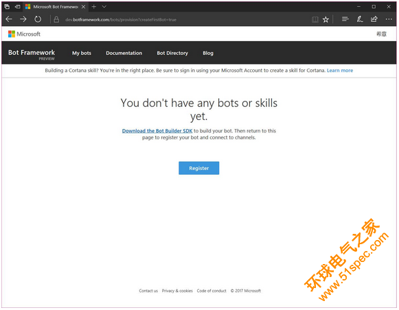Follow Download the Bot Builder SDK link
This screenshot has width=399, height=310.
pos(157,131)
